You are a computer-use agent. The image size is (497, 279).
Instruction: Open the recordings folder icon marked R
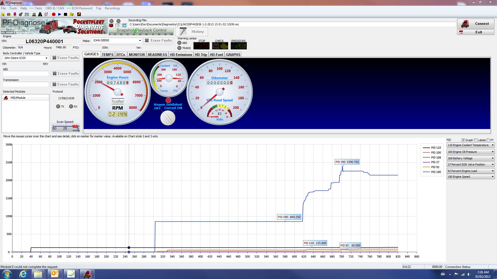(x=72, y=14)
